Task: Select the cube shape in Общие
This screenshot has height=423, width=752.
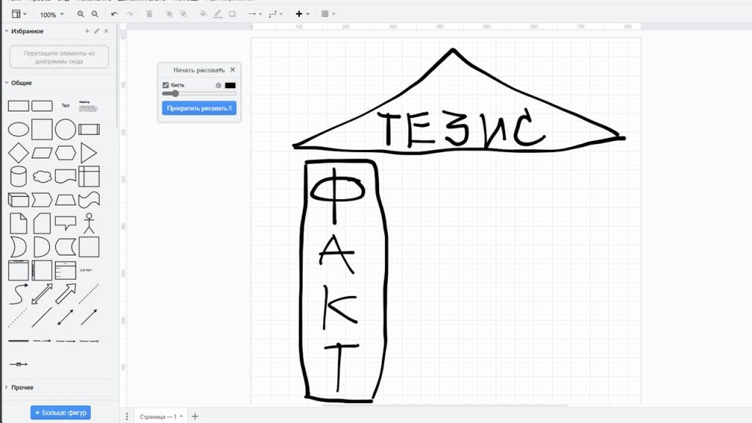Action: coord(18,200)
